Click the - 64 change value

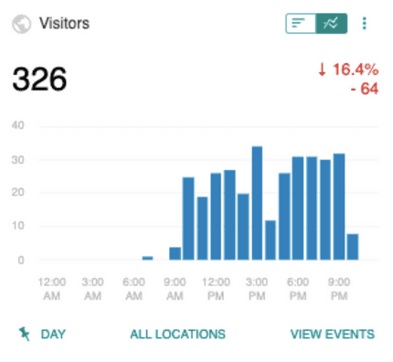point(365,89)
